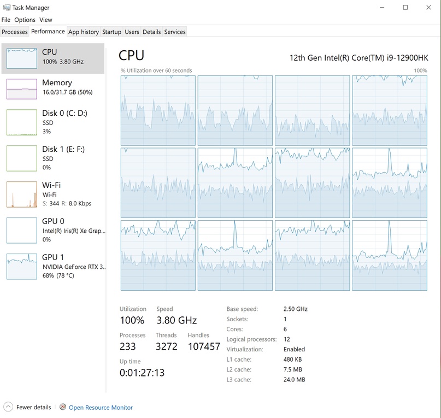Select Disk 0 (C: D:) in the sidebar
This screenshot has height=418, width=441.
point(53,122)
